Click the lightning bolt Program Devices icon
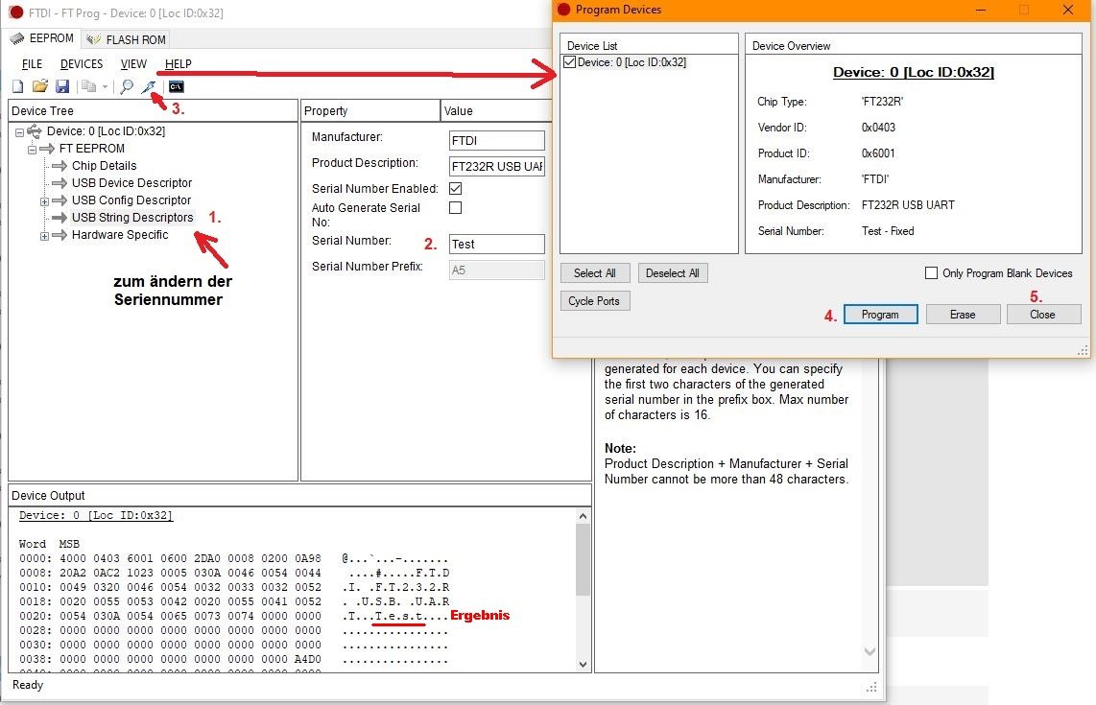 click(149, 86)
